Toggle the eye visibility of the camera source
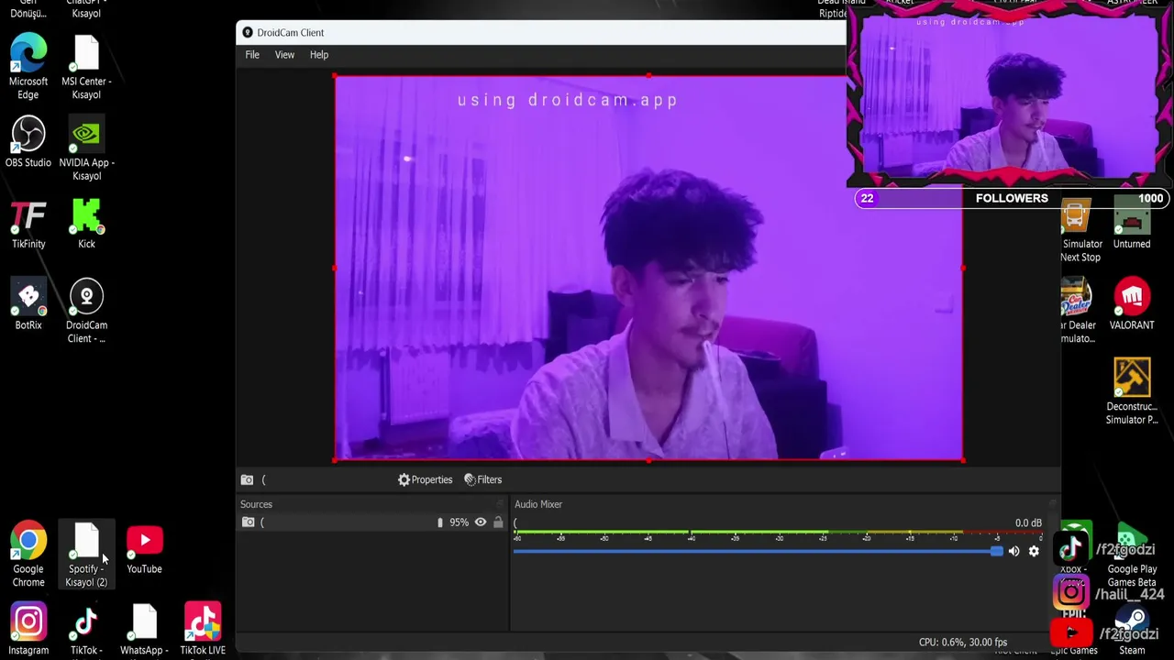 click(x=481, y=522)
